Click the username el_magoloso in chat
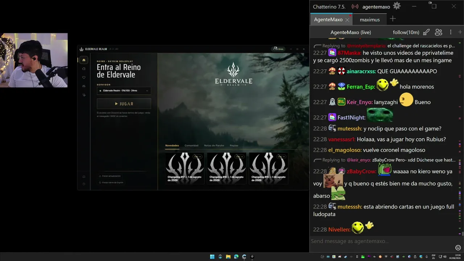The image size is (464, 261). pyautogui.click(x=345, y=150)
